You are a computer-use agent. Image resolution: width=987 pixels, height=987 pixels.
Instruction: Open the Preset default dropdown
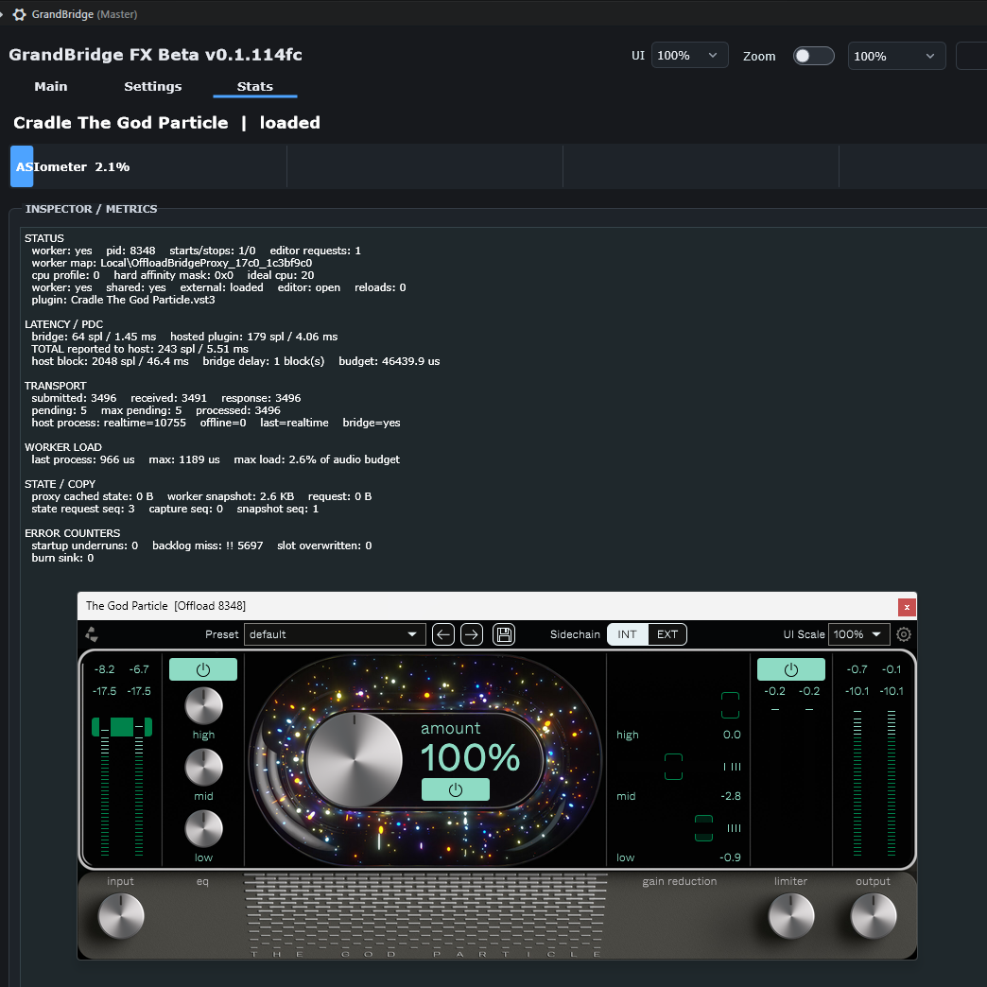click(x=335, y=634)
